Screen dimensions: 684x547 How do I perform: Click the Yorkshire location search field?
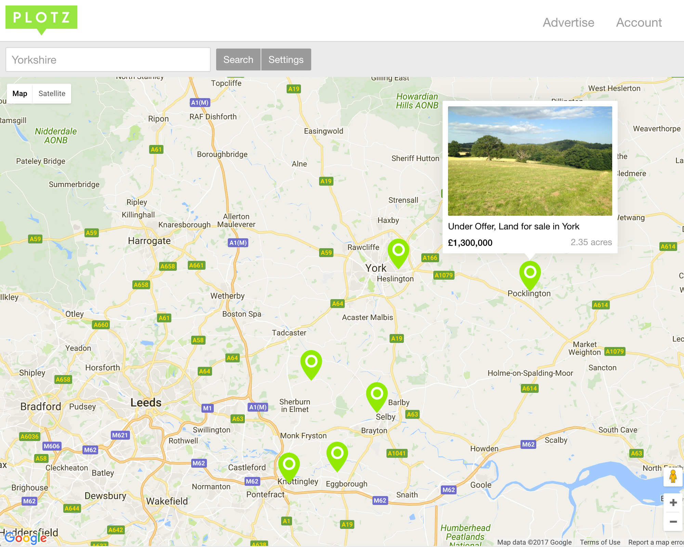pos(108,59)
